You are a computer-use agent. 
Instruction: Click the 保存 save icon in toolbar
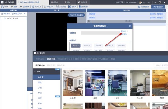[3, 7]
